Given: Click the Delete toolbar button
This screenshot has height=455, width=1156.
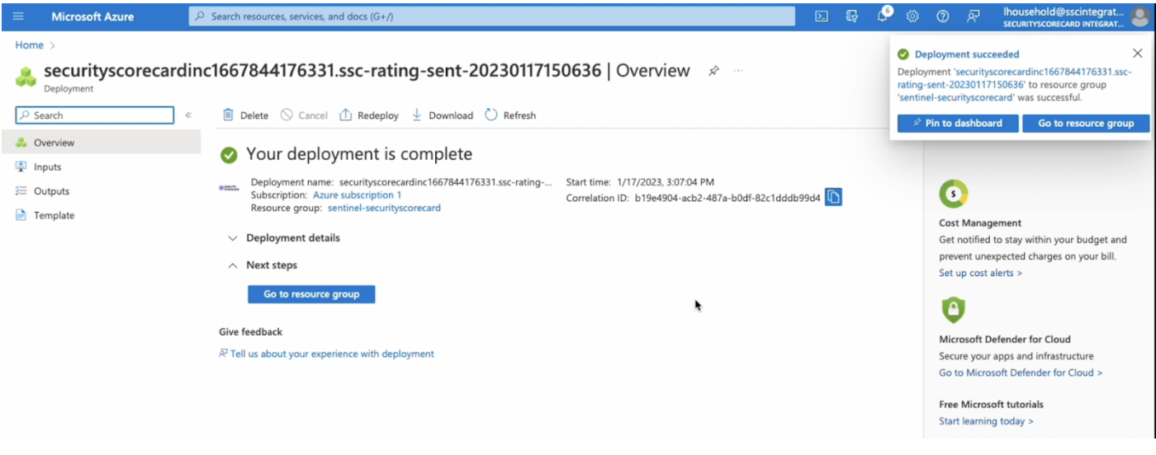Looking at the screenshot, I should click(245, 115).
